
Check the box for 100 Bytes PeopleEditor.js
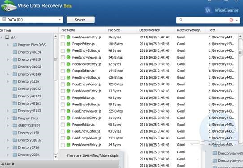tap(63, 44)
